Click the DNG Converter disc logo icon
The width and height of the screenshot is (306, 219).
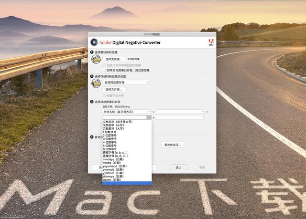point(94,42)
